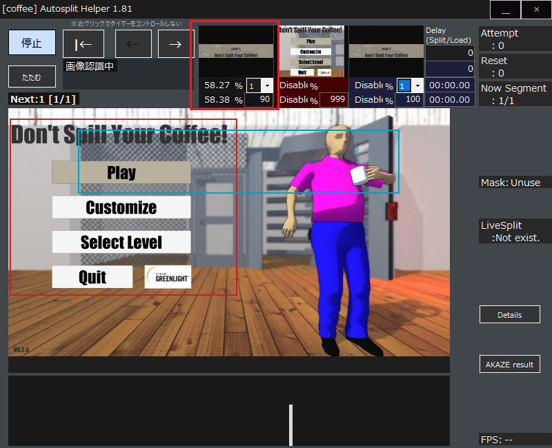The height and width of the screenshot is (448, 552).
Task: Click the skip-to-first segment arrow button
Action: point(83,44)
